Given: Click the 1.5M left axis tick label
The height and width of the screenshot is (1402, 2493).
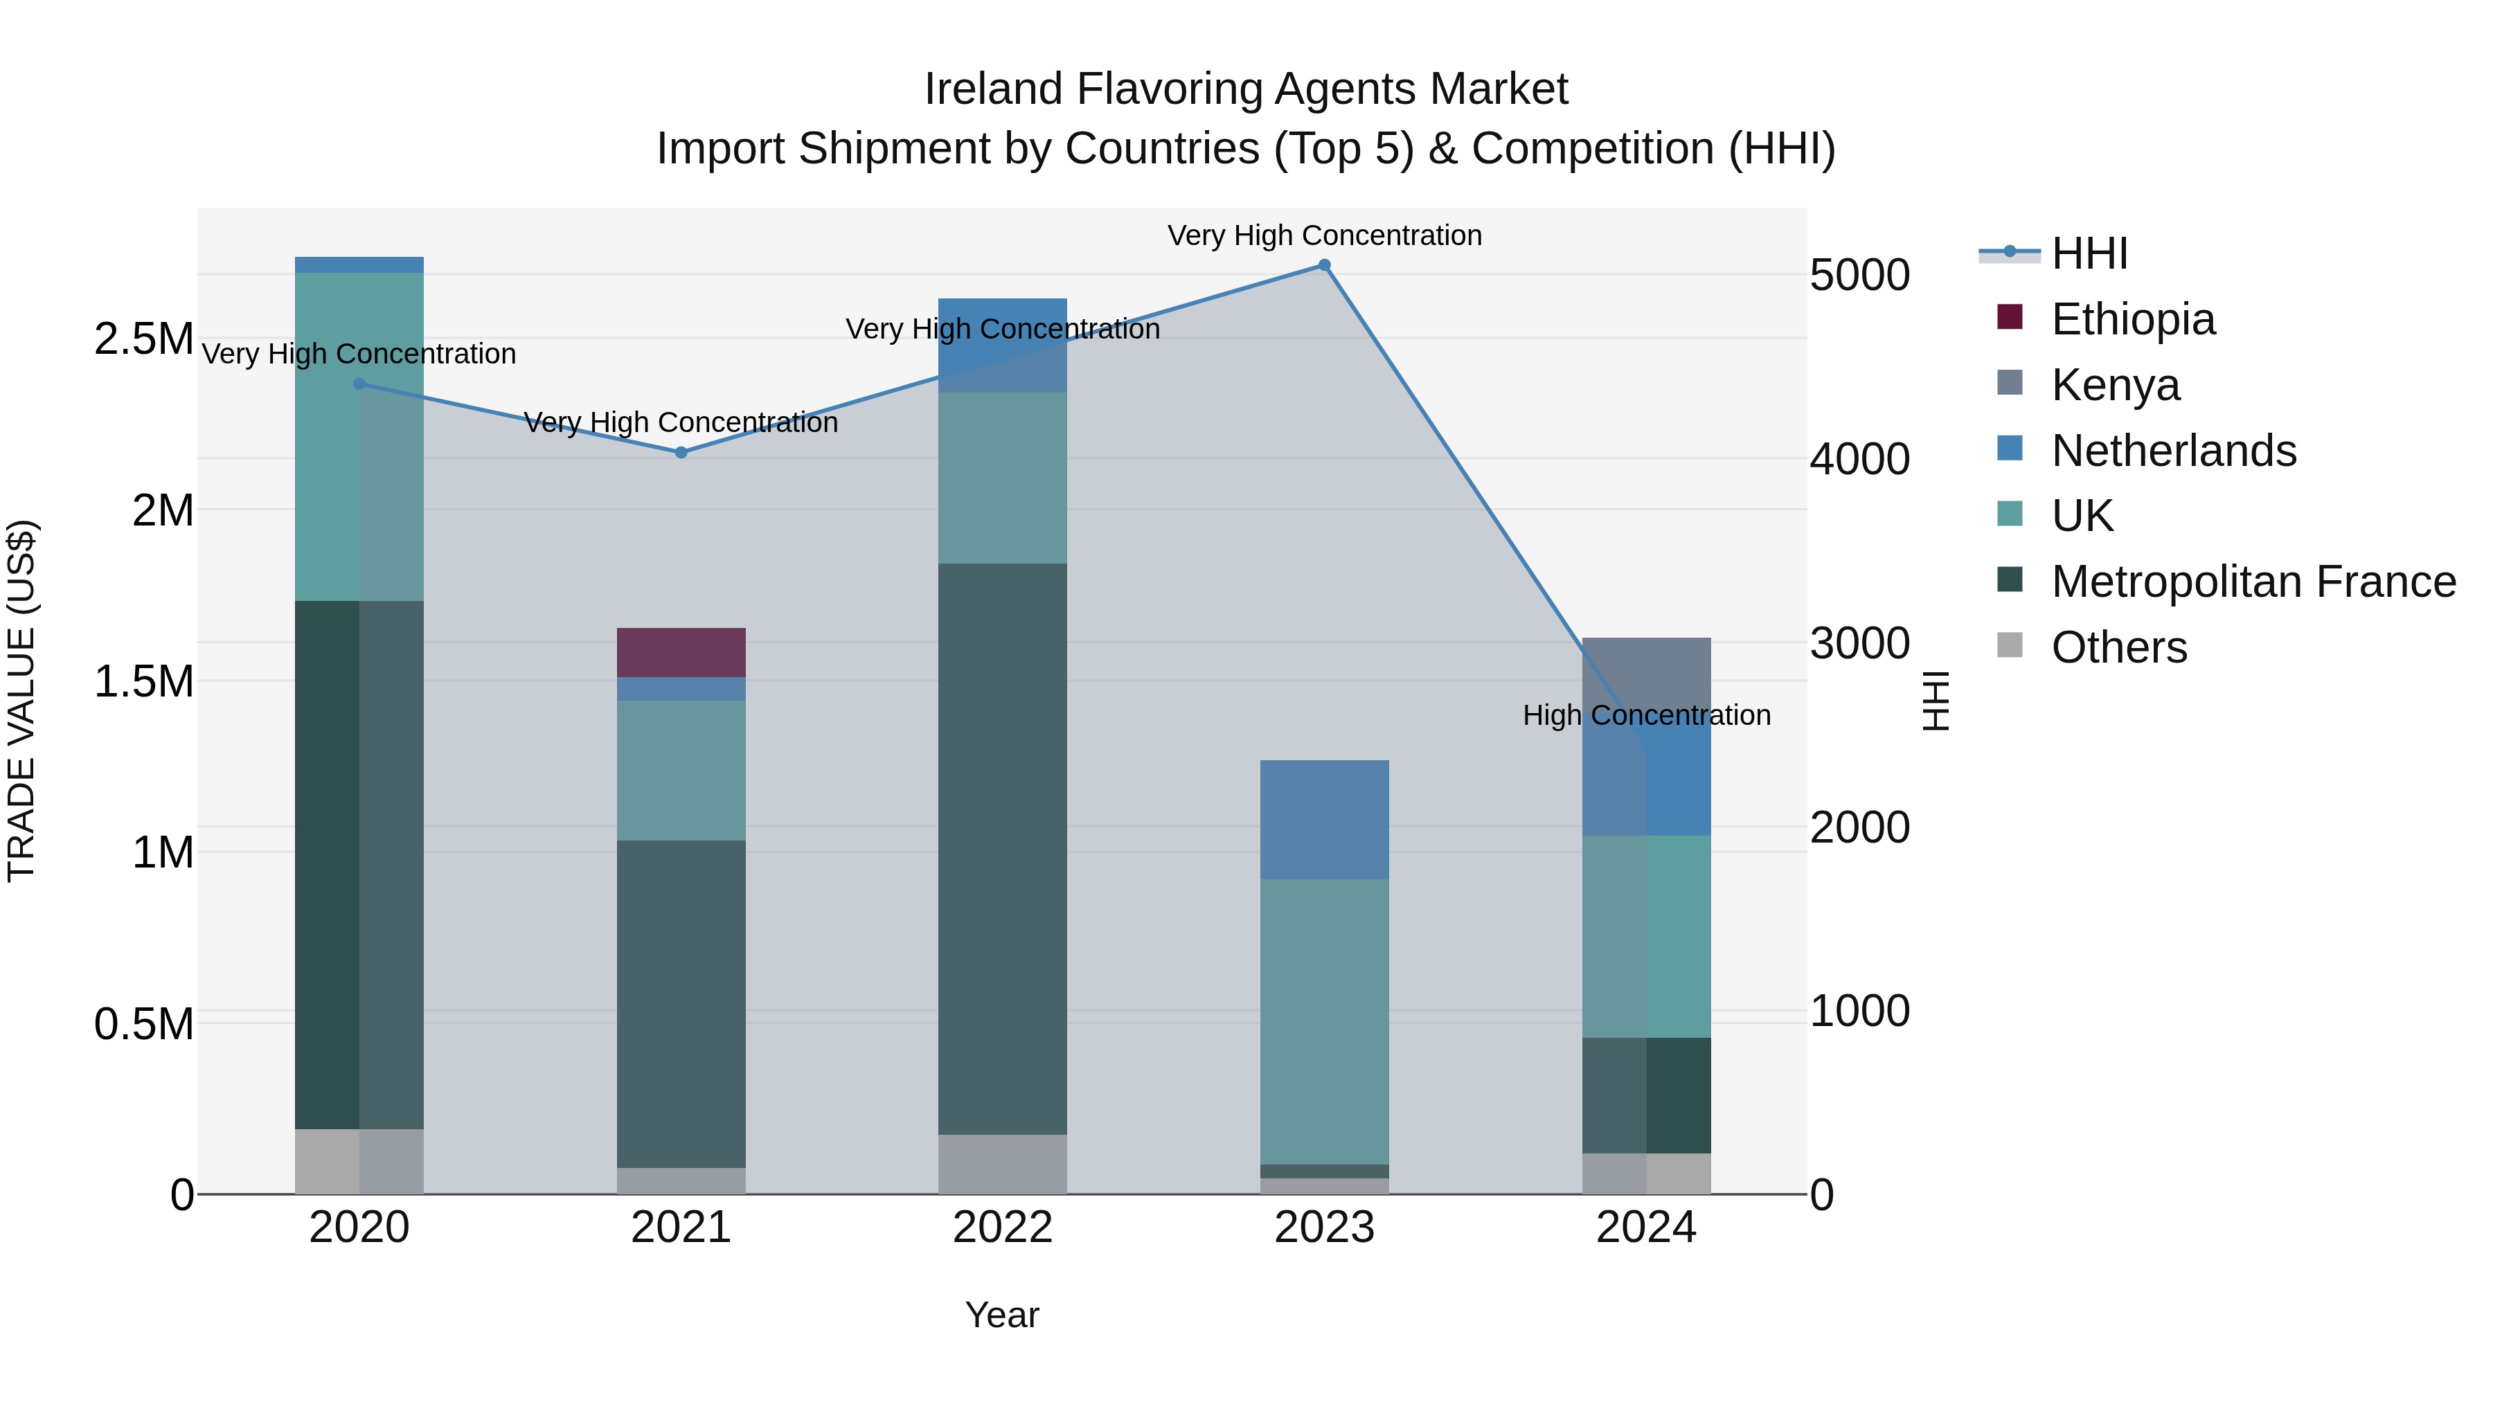Looking at the screenshot, I should (x=144, y=682).
